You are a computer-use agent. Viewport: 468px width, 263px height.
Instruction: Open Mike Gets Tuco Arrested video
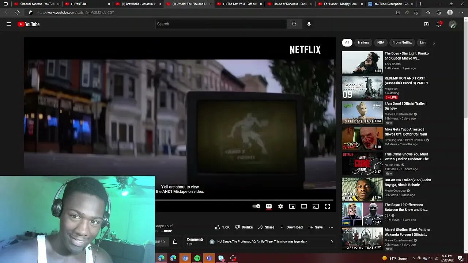coord(362,138)
